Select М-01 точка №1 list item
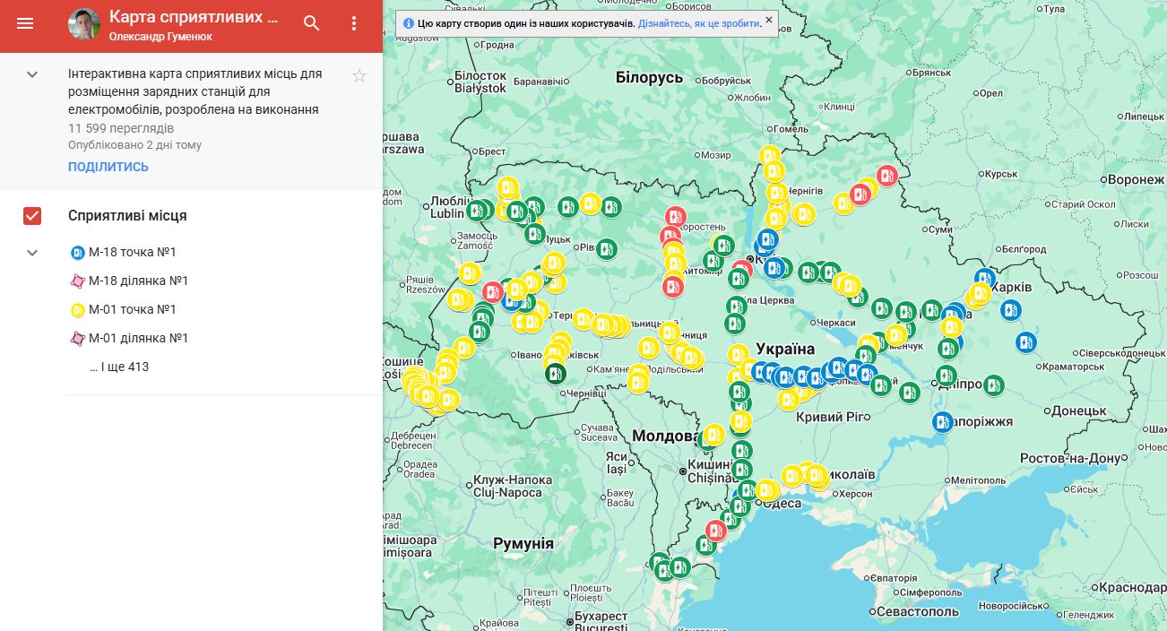This screenshot has width=1167, height=631. point(132,309)
